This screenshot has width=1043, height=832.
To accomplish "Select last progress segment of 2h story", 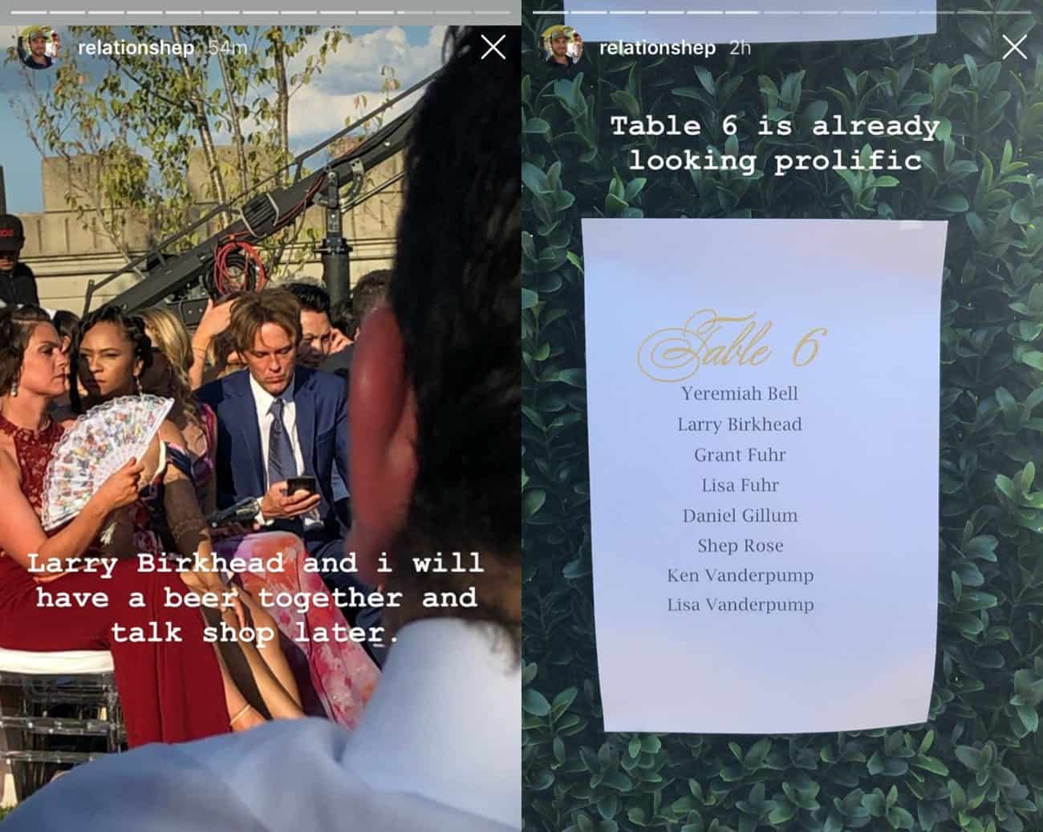I will [1013, 12].
